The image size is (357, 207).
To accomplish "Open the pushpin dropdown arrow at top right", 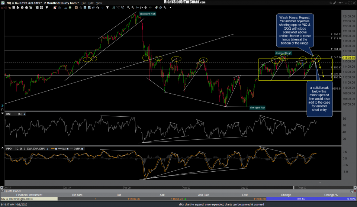I will [x=342, y=3].
